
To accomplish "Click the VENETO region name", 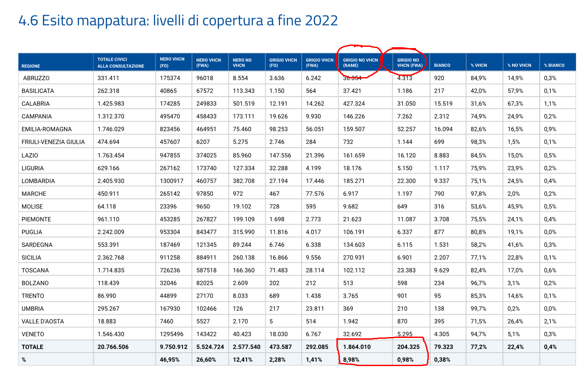I will (33, 334).
